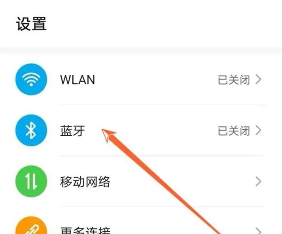Image resolution: width=282 pixels, height=234 pixels.
Task: Expand the WLAN chevron arrow
Action: click(x=258, y=79)
